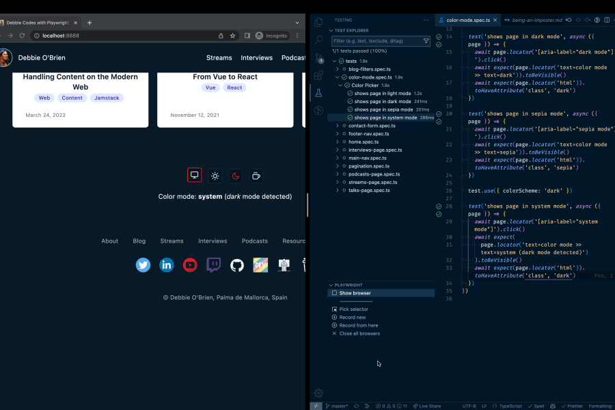This screenshot has width=615, height=410.
Task: Click the Jamstack tag on blog card
Action: tap(107, 98)
